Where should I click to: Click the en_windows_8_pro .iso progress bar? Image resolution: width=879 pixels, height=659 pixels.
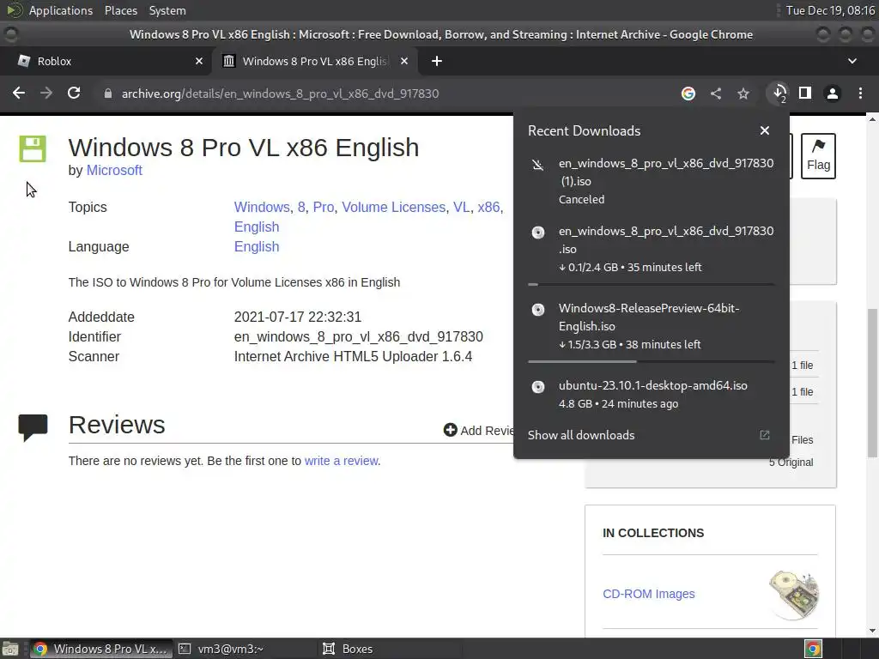coord(652,285)
